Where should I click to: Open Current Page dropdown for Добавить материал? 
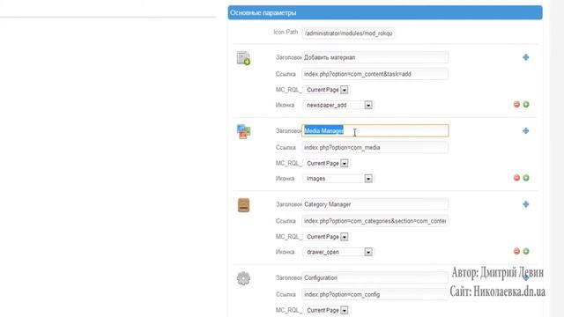[x=326, y=90]
